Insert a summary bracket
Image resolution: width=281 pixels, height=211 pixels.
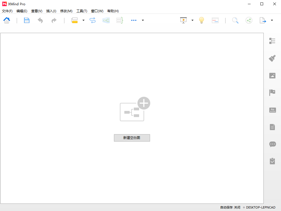coord(120,20)
